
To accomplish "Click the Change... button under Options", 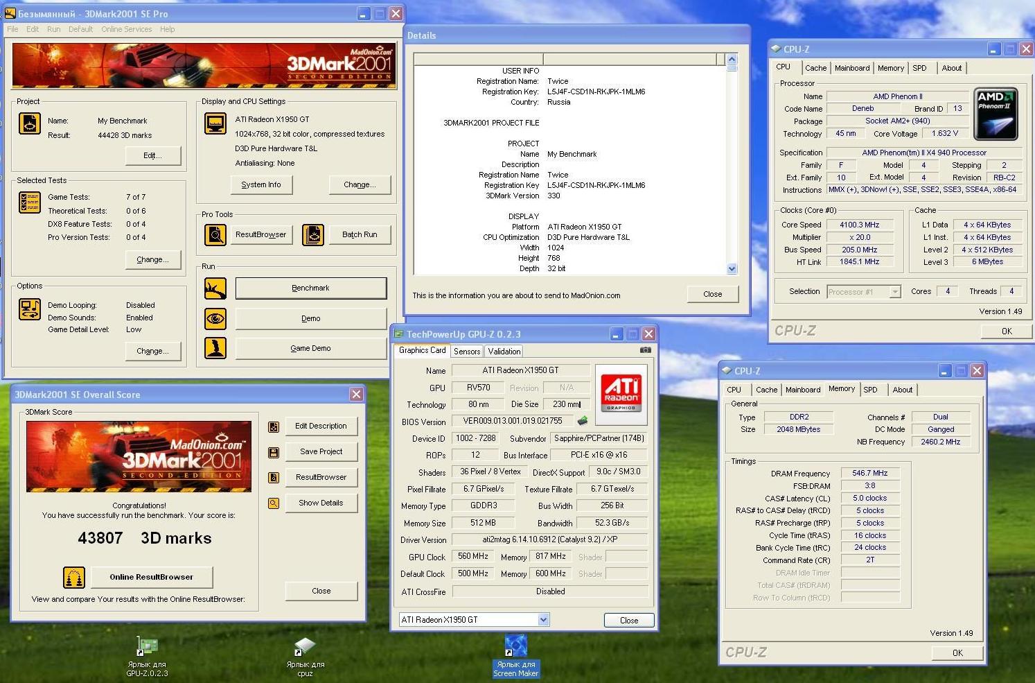I will pyautogui.click(x=153, y=351).
